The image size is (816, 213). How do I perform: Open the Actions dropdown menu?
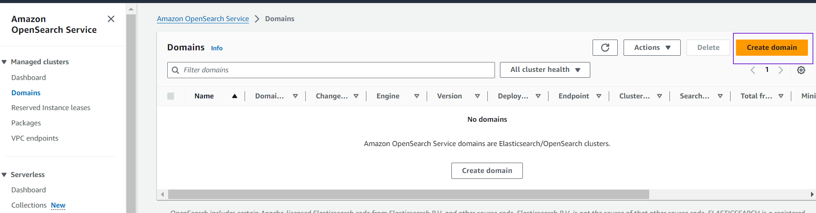652,48
